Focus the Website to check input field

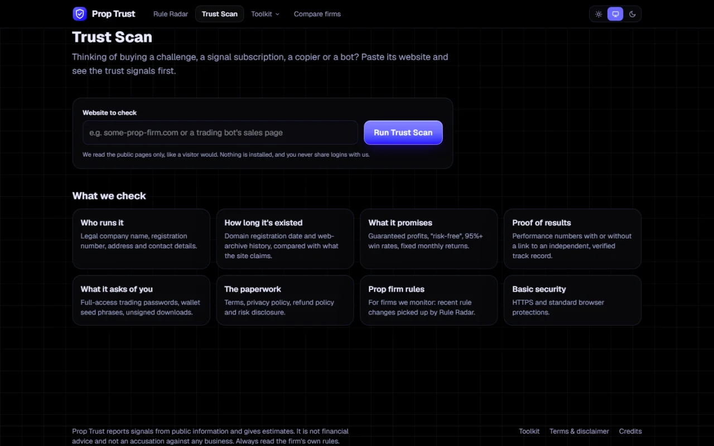220,133
